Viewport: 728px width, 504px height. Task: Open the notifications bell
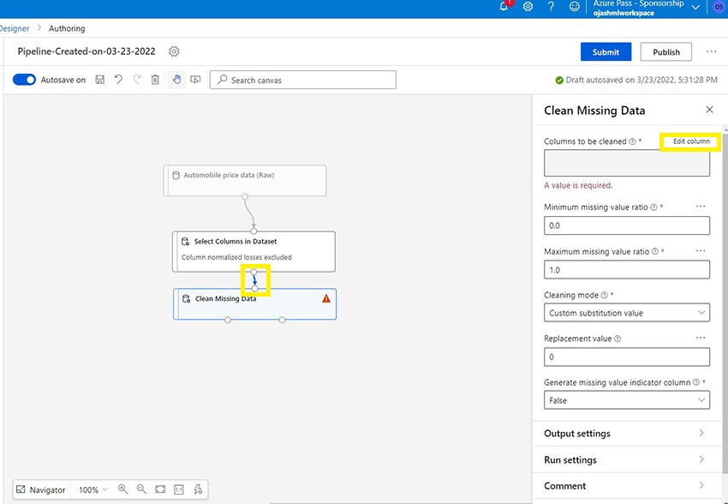(504, 7)
